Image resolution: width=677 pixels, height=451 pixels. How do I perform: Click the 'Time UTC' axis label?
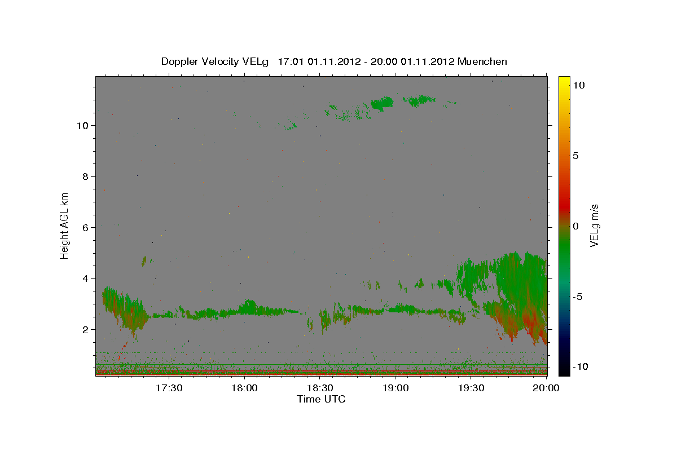(321, 399)
